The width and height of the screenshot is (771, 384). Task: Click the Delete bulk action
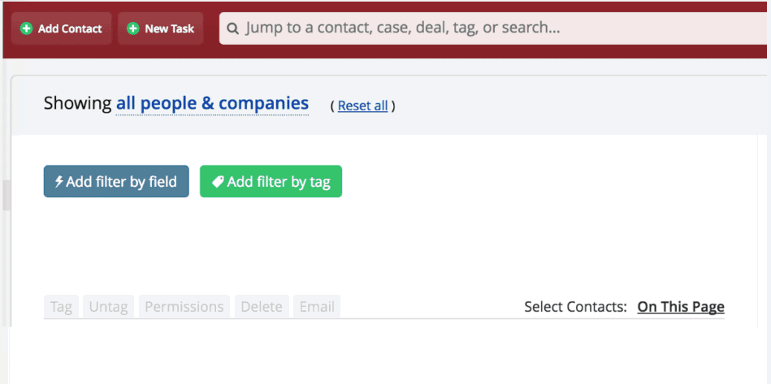(x=262, y=307)
